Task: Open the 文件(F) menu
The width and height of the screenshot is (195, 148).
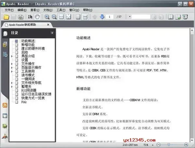Action: click(x=9, y=10)
